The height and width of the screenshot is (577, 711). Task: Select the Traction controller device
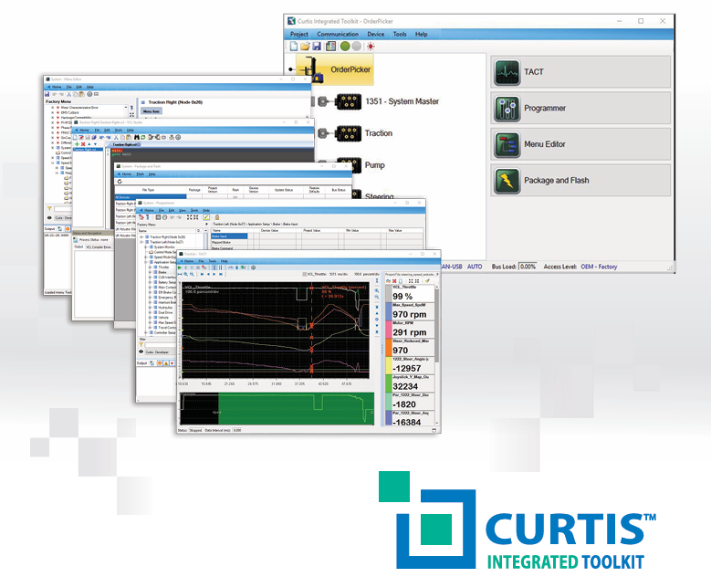378,133
